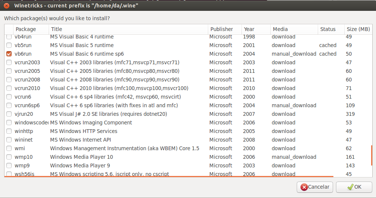Click the horizontal scrollbar at list bottom
The image size is (376, 198).
coord(169,176)
